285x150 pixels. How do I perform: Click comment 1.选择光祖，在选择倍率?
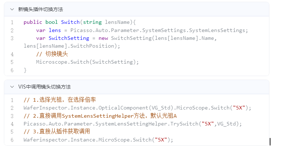[x=60, y=100]
